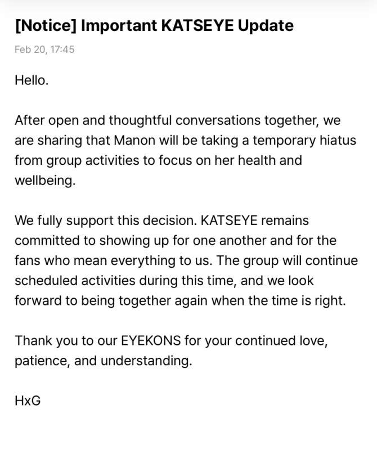Click the "HxG" signature
Image resolution: width=377 pixels, height=459 pixels.
pos(28,401)
